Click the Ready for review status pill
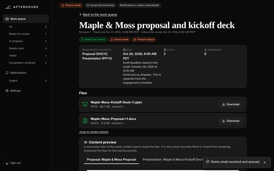The height and width of the screenshot is (171, 274). click(93, 39)
